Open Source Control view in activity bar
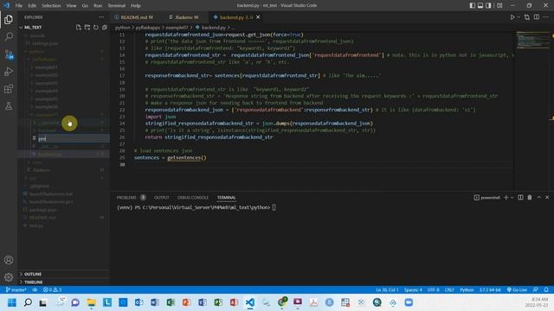 click(x=9, y=54)
